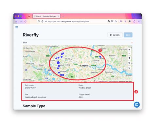Click the browser forward arrow

(21, 21)
